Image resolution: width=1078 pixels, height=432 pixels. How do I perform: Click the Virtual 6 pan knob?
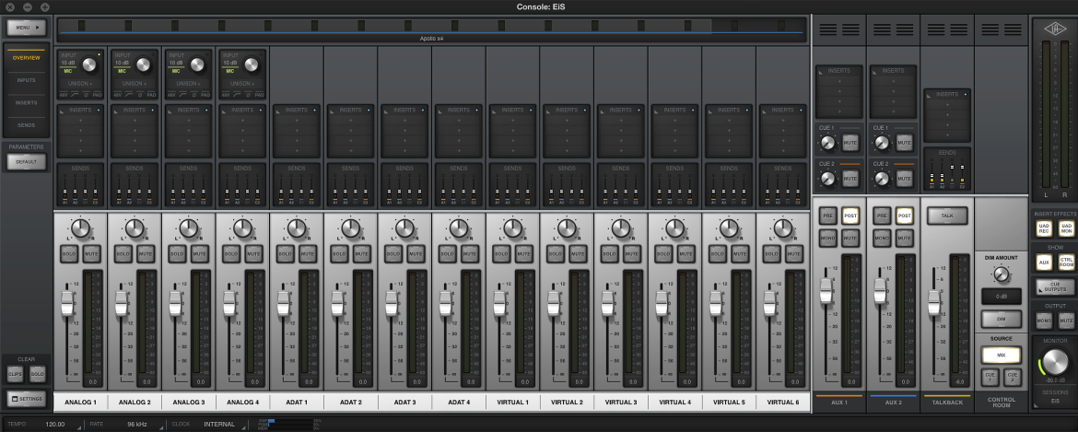tap(783, 228)
